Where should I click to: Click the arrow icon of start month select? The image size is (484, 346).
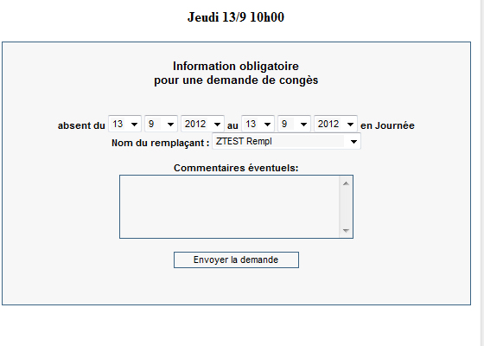point(170,125)
